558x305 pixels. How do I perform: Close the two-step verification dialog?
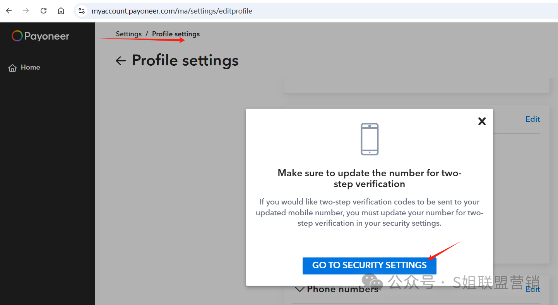tap(482, 121)
